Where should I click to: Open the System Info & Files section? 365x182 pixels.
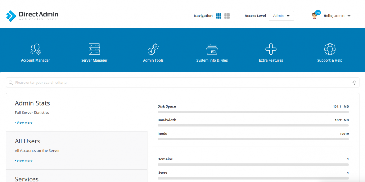[x=212, y=52]
